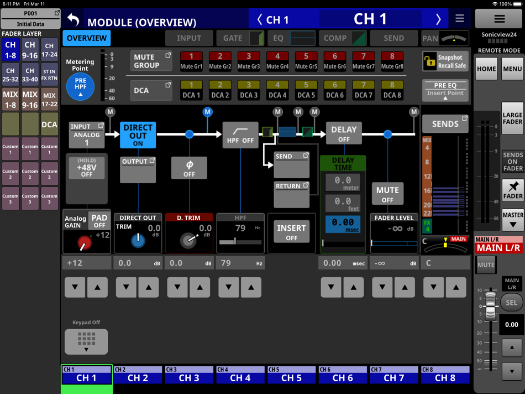This screenshot has width=525, height=394.
Task: Select the blue M metering marker
Action: pos(208,112)
